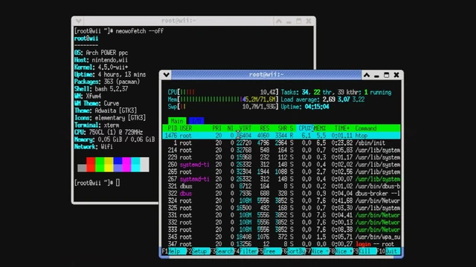Screen dimensions: 476x267
Task: Select the /sbin/init process row
Action: point(281,143)
